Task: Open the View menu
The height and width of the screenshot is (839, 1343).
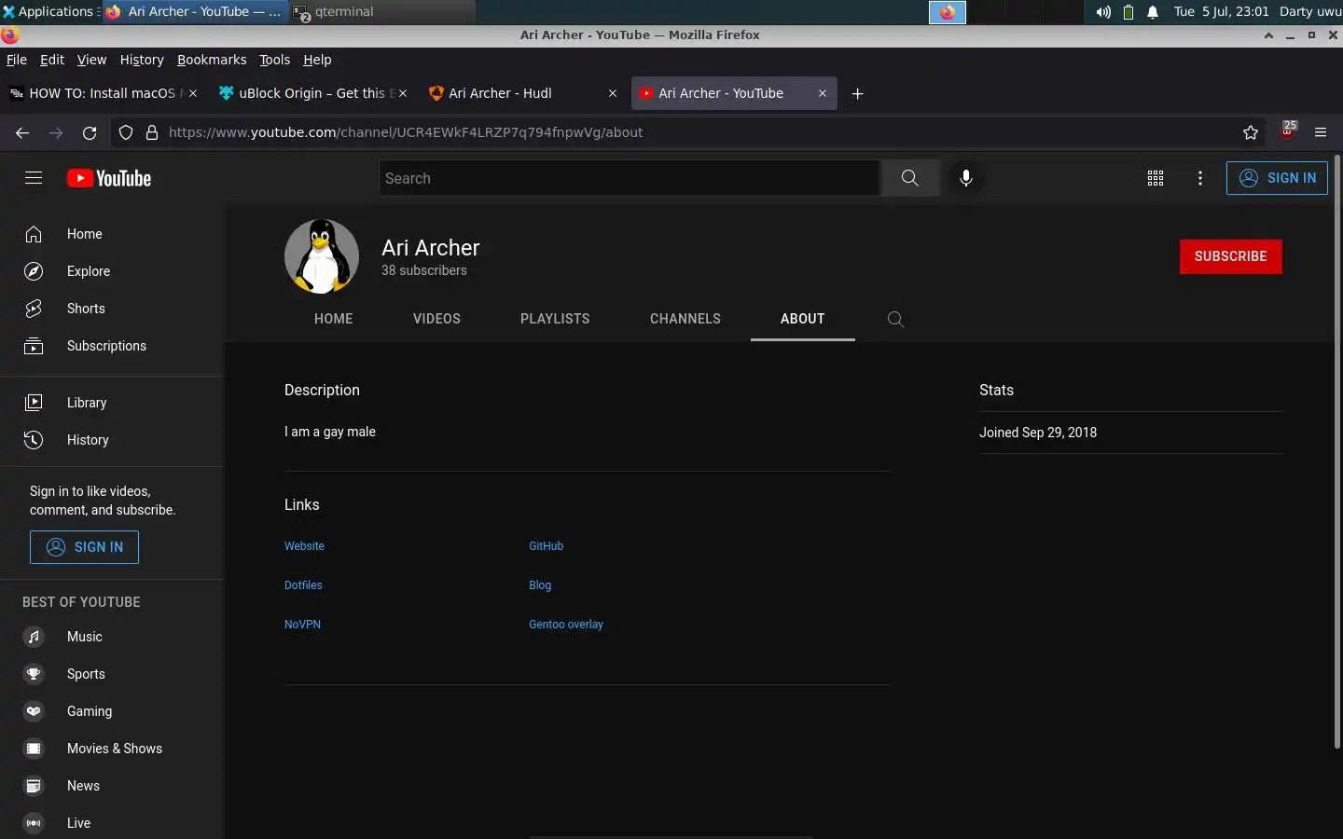Action: [x=91, y=60]
